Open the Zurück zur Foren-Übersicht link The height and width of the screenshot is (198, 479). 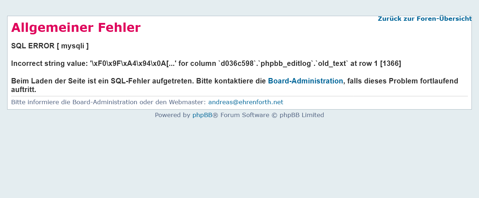click(x=425, y=19)
